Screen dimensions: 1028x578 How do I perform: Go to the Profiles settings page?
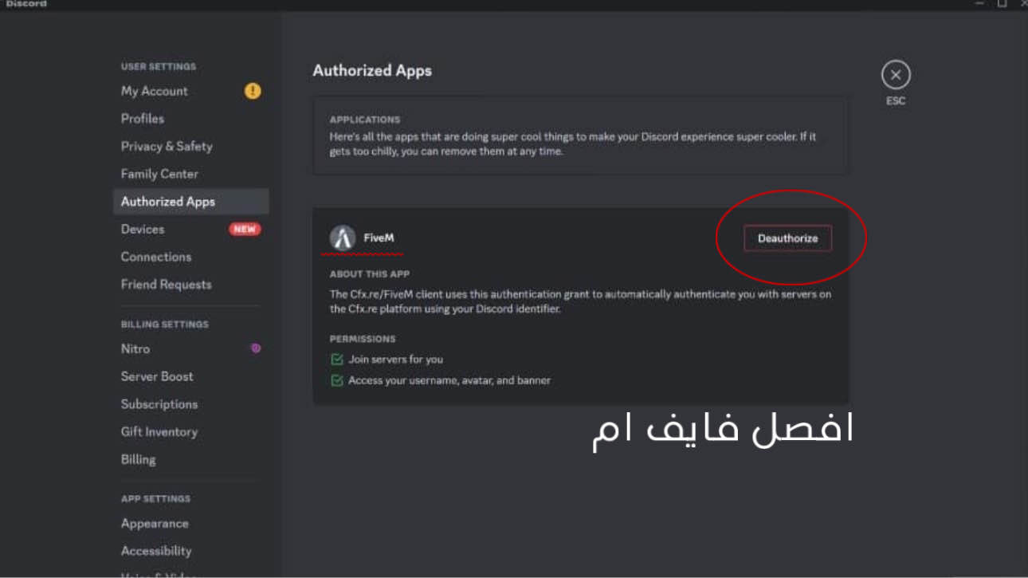[x=143, y=119]
